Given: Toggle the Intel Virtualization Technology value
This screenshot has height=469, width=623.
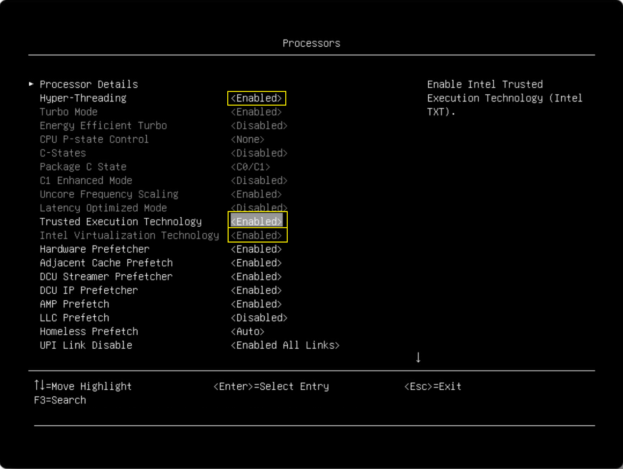Looking at the screenshot, I should click(x=257, y=235).
